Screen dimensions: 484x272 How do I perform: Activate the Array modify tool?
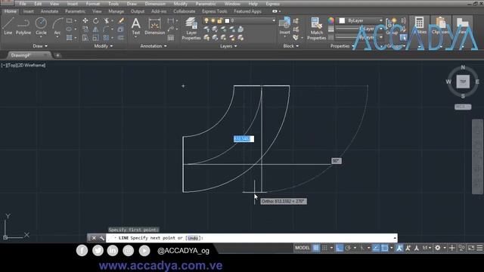coord(106,38)
